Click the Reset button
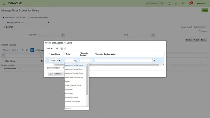 tap(196, 40)
